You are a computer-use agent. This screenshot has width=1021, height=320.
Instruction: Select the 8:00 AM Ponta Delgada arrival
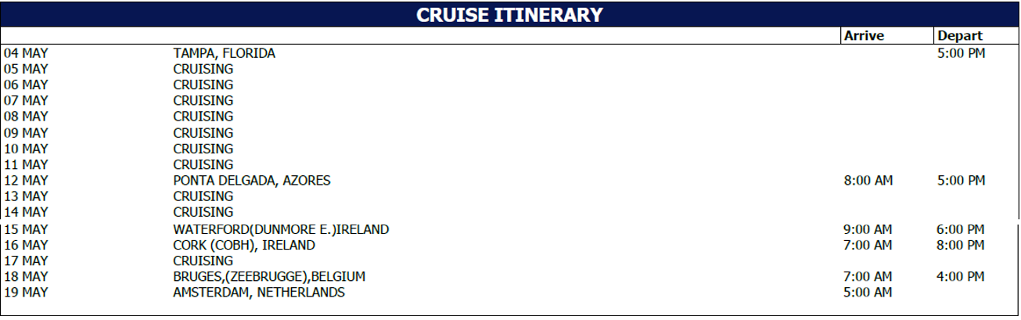click(x=868, y=181)
